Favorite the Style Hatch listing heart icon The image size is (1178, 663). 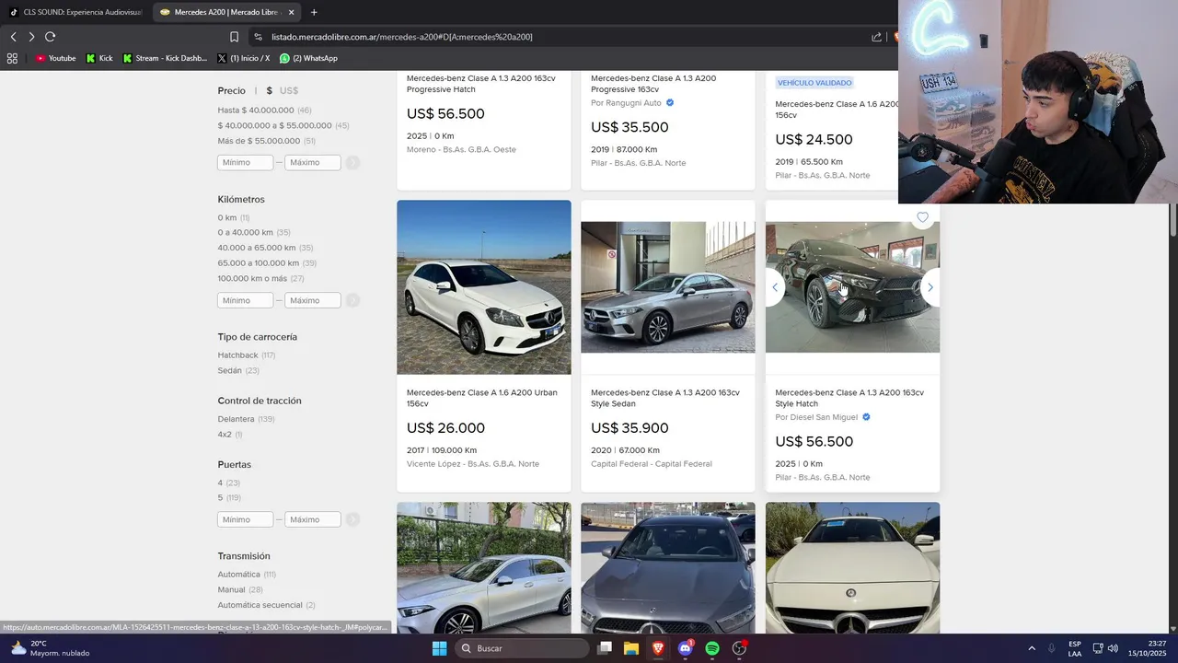pyautogui.click(x=922, y=217)
